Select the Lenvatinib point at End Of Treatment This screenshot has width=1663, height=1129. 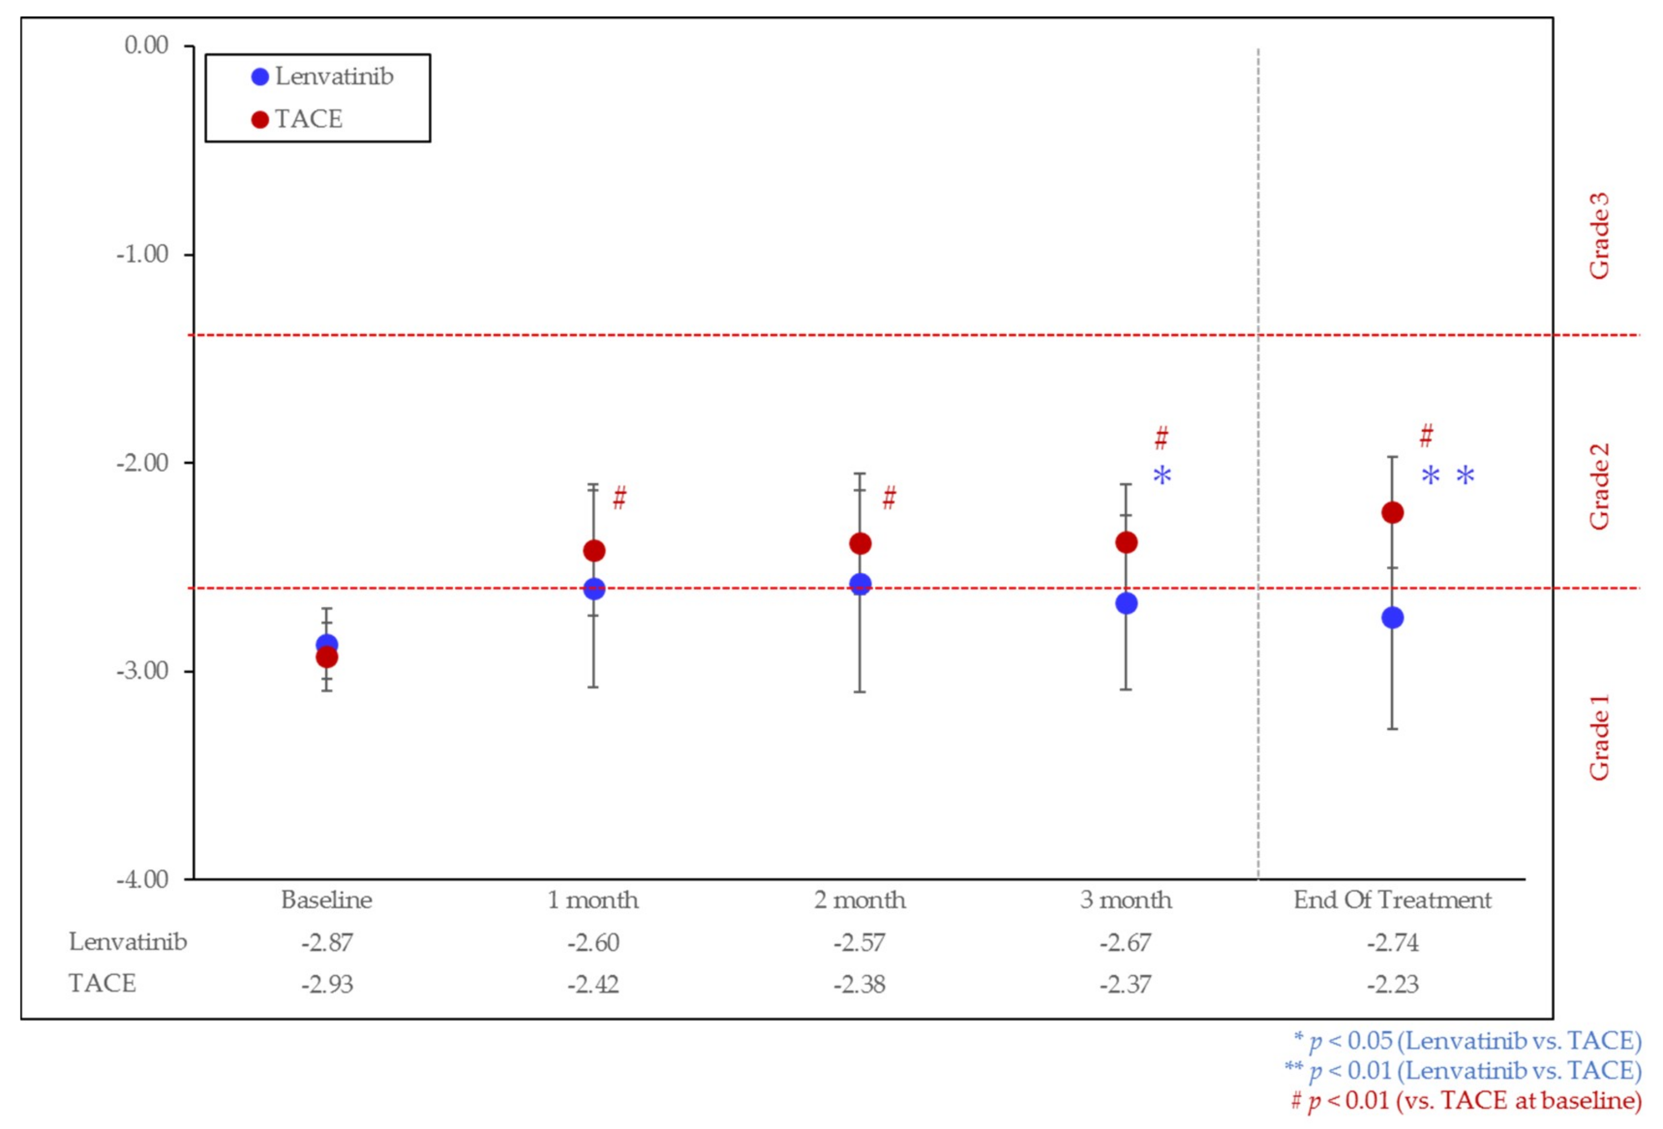[1392, 617]
